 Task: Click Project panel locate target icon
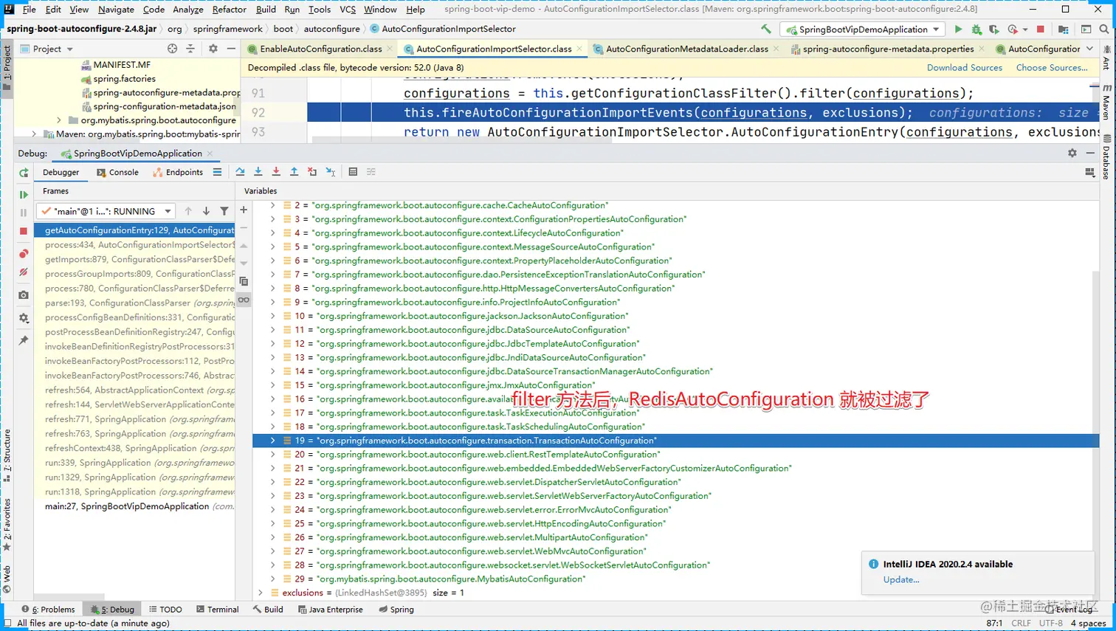(172, 49)
